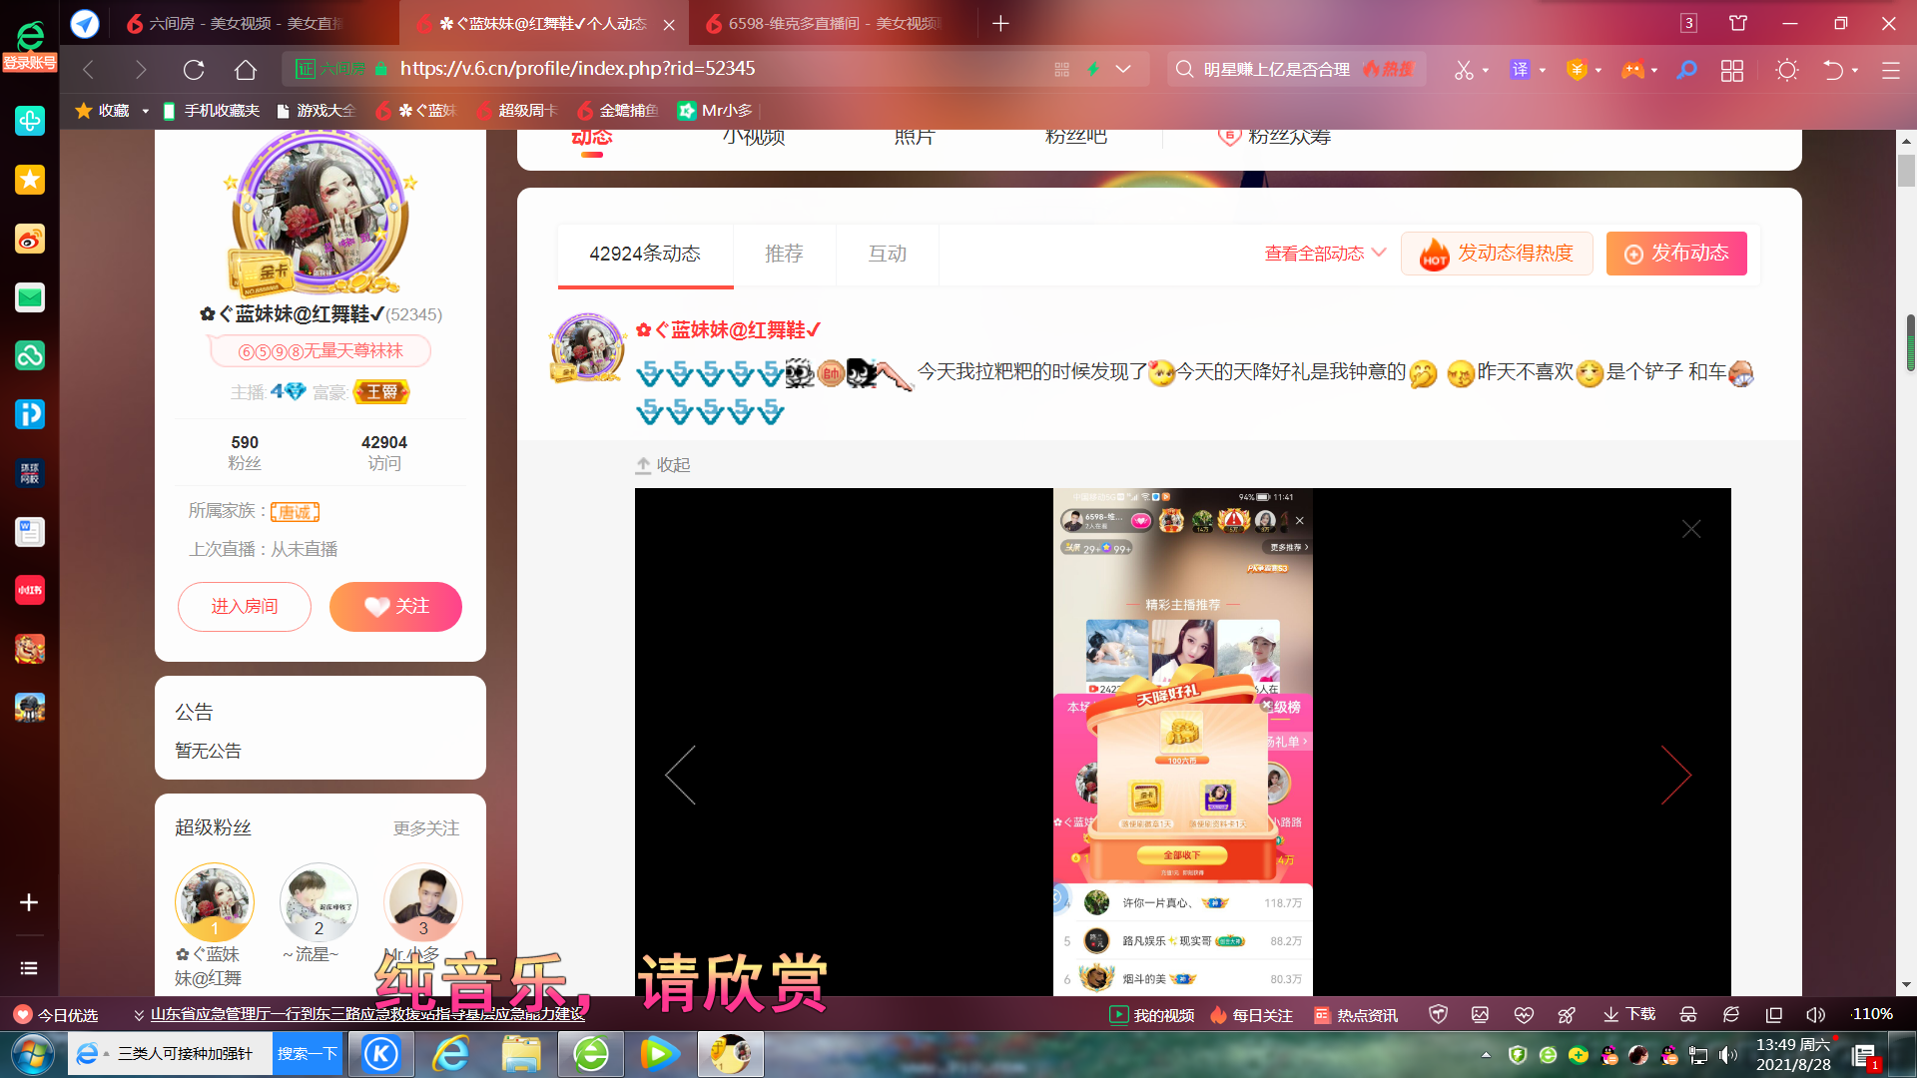The image size is (1917, 1078).
Task: Open the 收藏 bookmarks dropdown arrow
Action: (145, 111)
